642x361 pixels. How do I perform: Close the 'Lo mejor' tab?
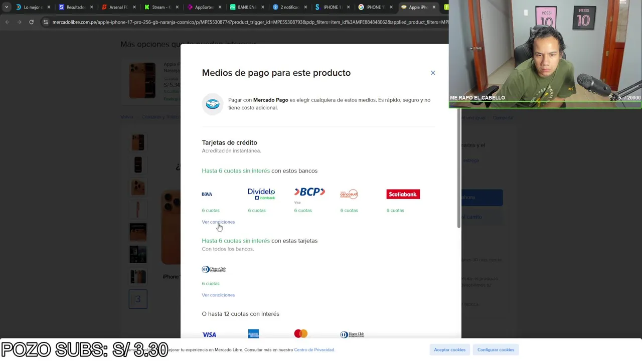point(49,7)
